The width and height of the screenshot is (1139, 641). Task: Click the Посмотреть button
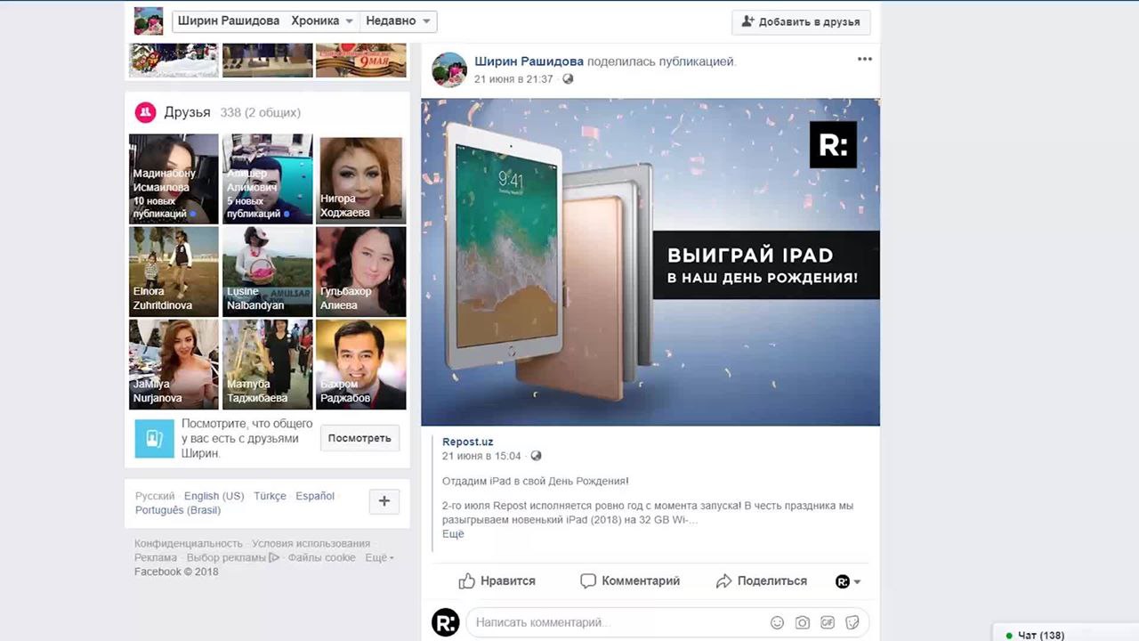(x=359, y=438)
